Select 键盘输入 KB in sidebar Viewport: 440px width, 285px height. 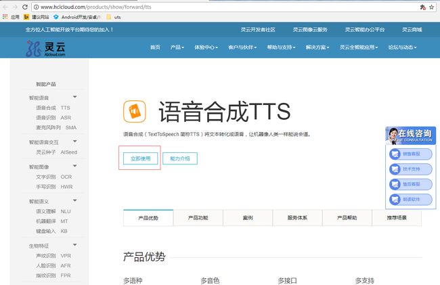51,231
